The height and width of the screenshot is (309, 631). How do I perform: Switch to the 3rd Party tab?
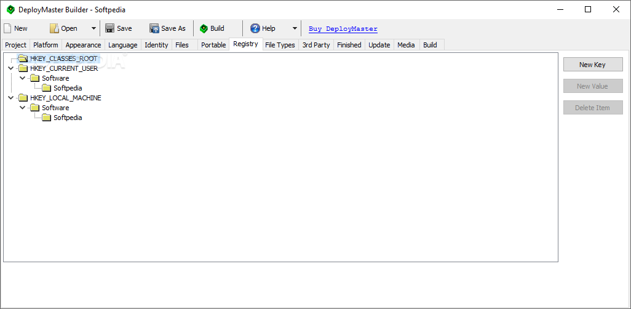316,45
